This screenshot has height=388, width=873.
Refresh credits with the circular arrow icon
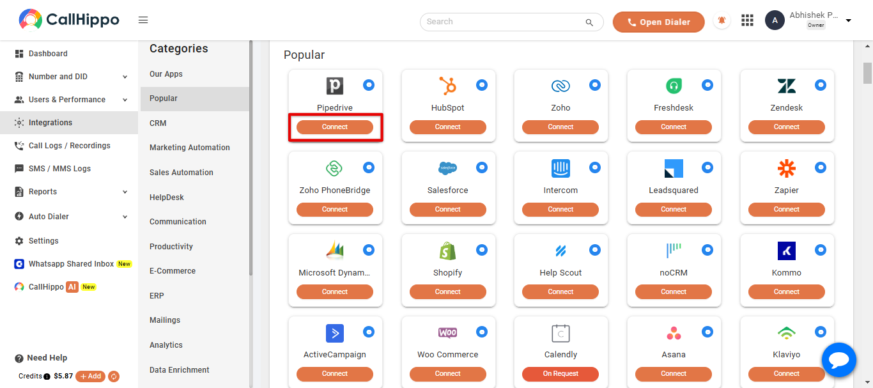(114, 376)
